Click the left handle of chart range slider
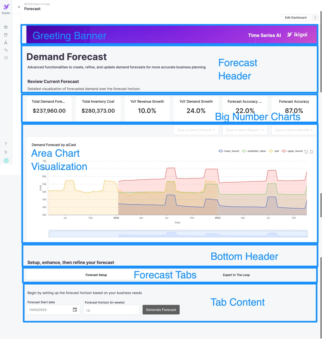Image resolution: width=322 pixels, height=339 pixels. click(49, 234)
